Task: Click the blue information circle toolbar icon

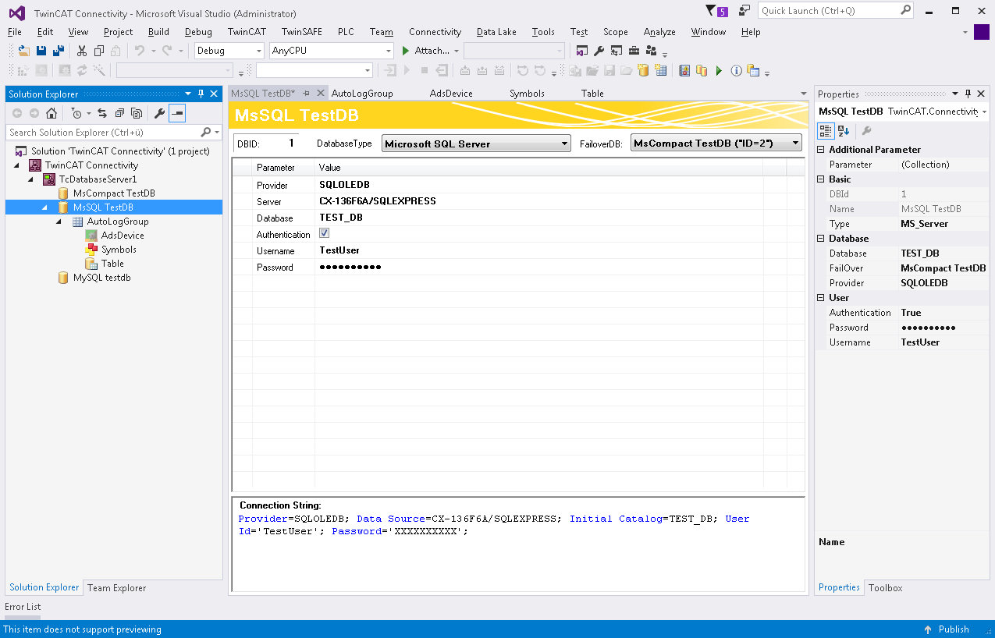Action: click(x=736, y=71)
